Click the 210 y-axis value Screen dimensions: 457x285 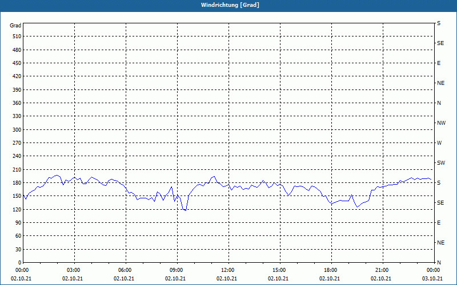click(x=17, y=169)
